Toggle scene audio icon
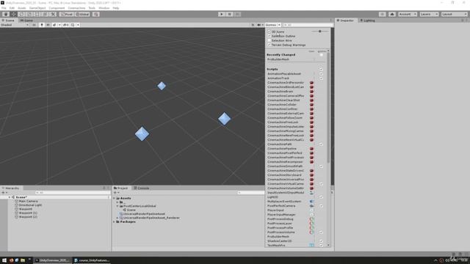Image resolution: width=470 pixels, height=264 pixels. (48, 25)
